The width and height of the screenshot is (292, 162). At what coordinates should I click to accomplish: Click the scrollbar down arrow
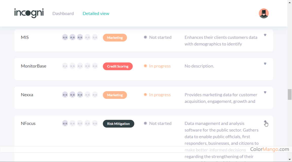point(289,159)
